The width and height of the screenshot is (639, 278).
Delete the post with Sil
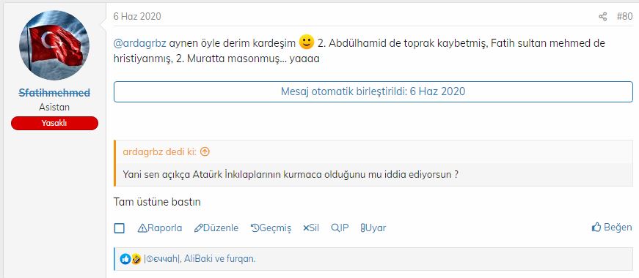311,228
